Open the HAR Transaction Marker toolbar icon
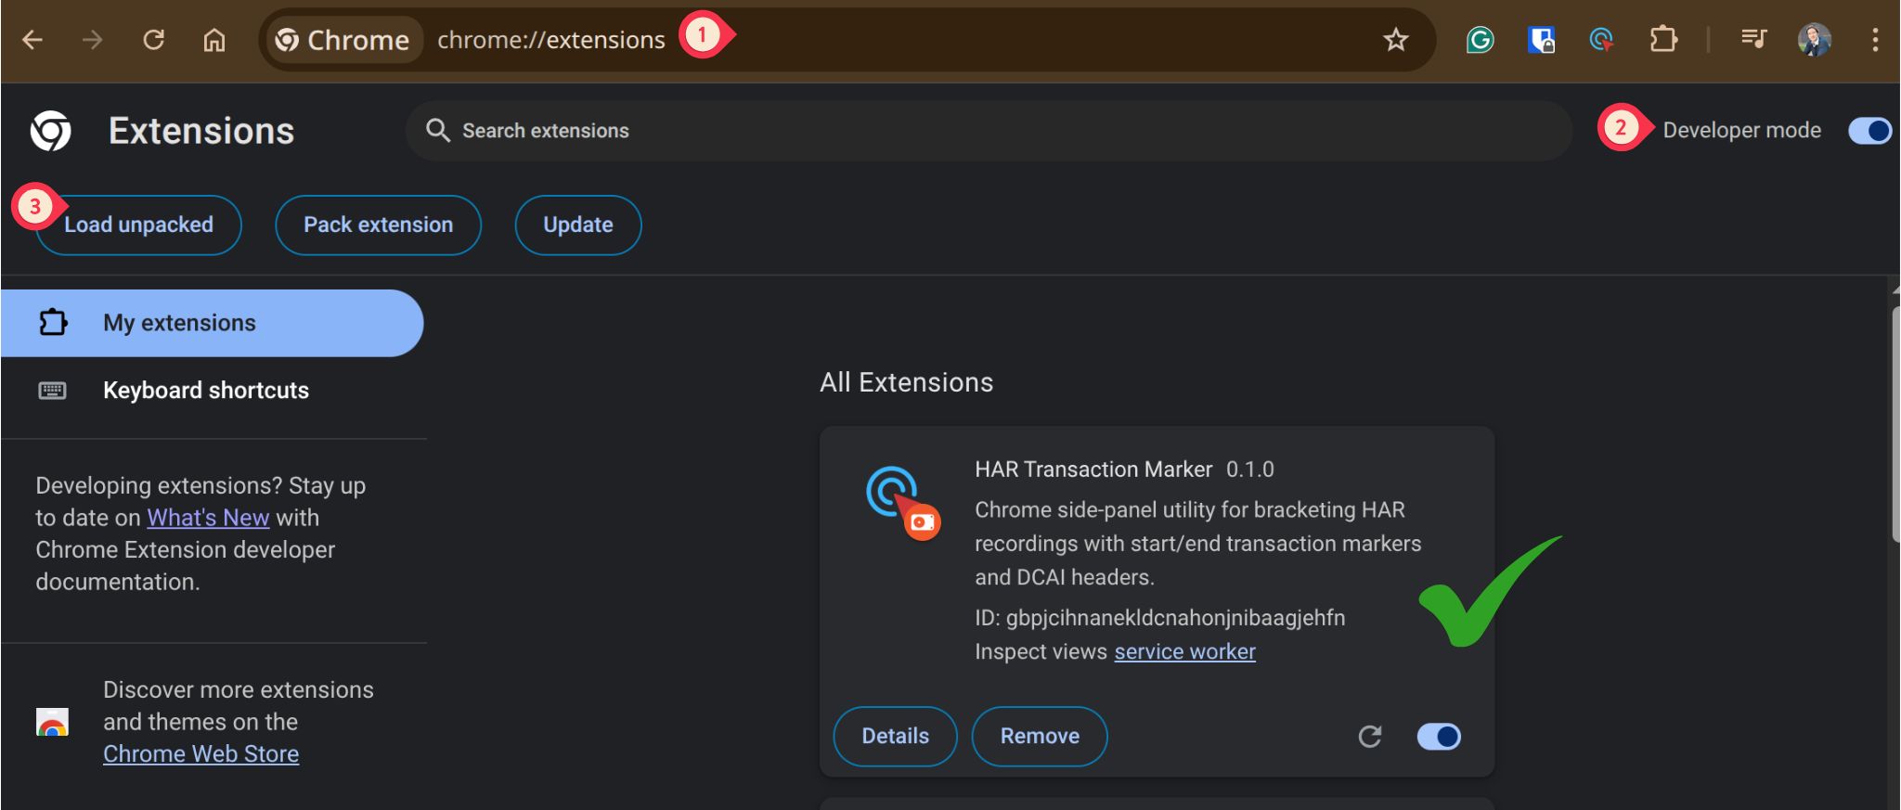The height and width of the screenshot is (810, 1901). tap(1601, 40)
